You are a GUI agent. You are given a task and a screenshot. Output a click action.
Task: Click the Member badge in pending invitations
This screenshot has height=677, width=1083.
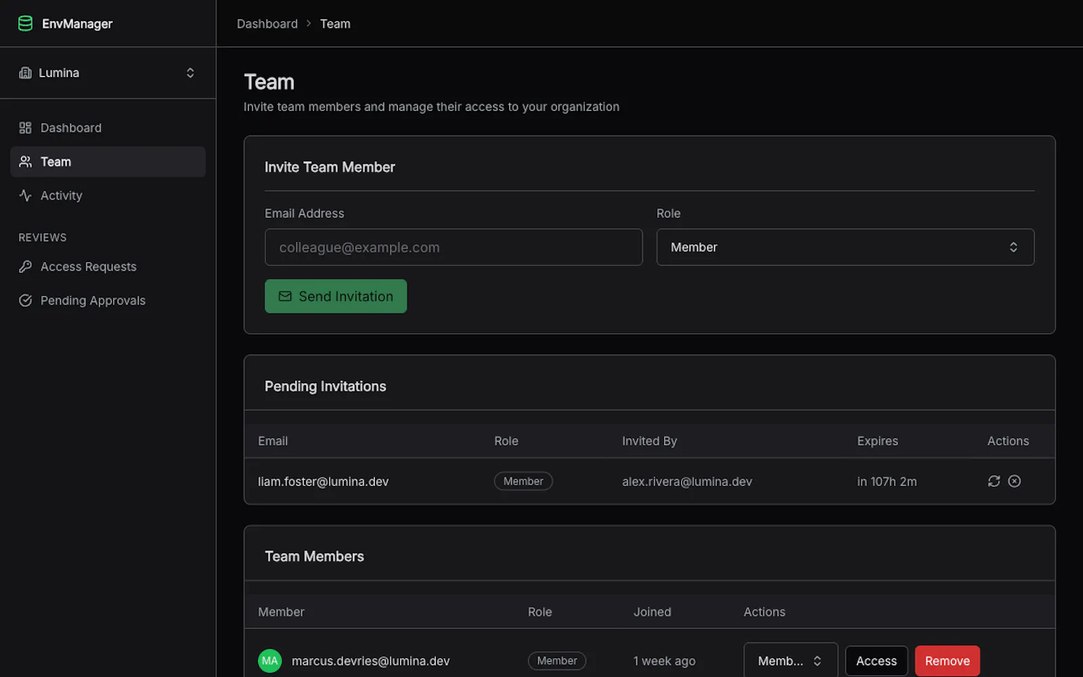(x=523, y=481)
